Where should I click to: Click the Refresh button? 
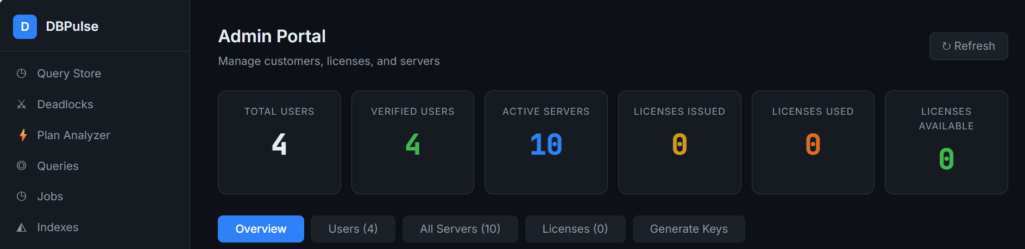(x=969, y=46)
